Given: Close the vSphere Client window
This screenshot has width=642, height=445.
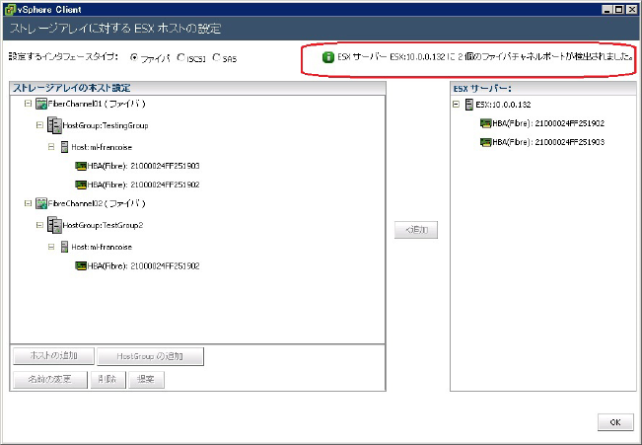Looking at the screenshot, I should pyautogui.click(x=632, y=10).
